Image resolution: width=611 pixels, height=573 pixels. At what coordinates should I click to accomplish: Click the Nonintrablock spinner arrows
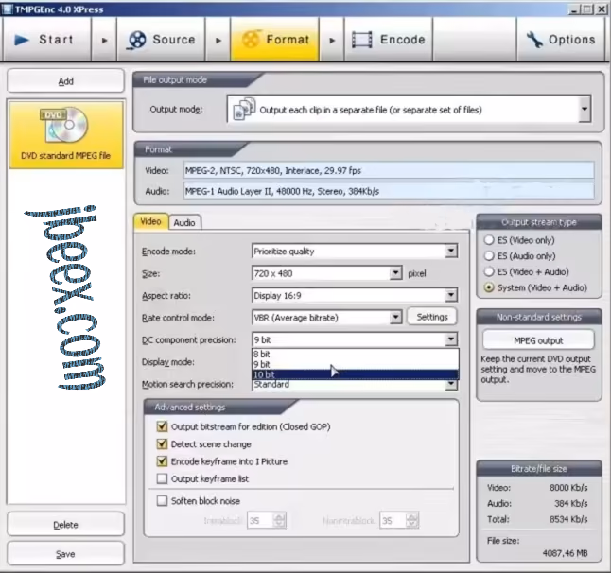[411, 520]
